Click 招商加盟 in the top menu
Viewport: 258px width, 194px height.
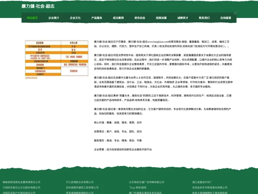(161, 18)
